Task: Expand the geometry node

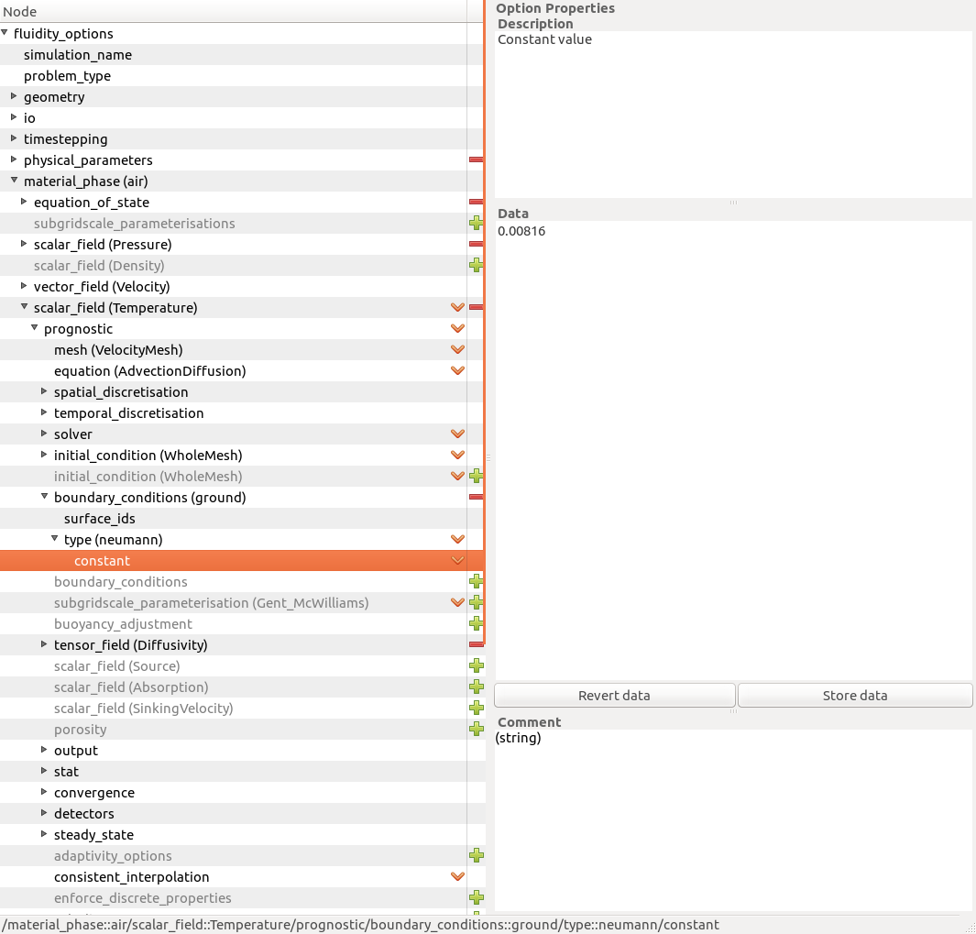Action: pyautogui.click(x=14, y=96)
